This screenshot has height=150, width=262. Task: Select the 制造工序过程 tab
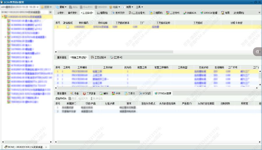pyautogui.click(x=79, y=57)
